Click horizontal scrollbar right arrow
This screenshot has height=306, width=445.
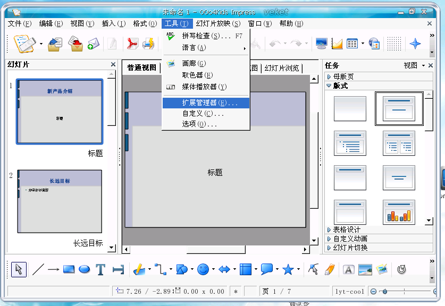pyautogui.click(x=305, y=250)
